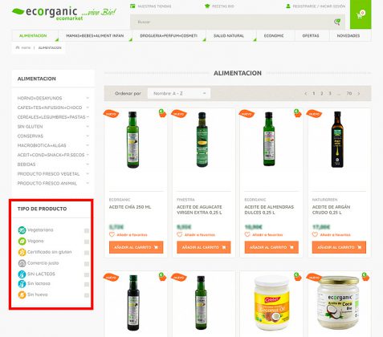Click the Sin huevo filter icon
Viewport: 383px width, 337px height.
(x=22, y=294)
